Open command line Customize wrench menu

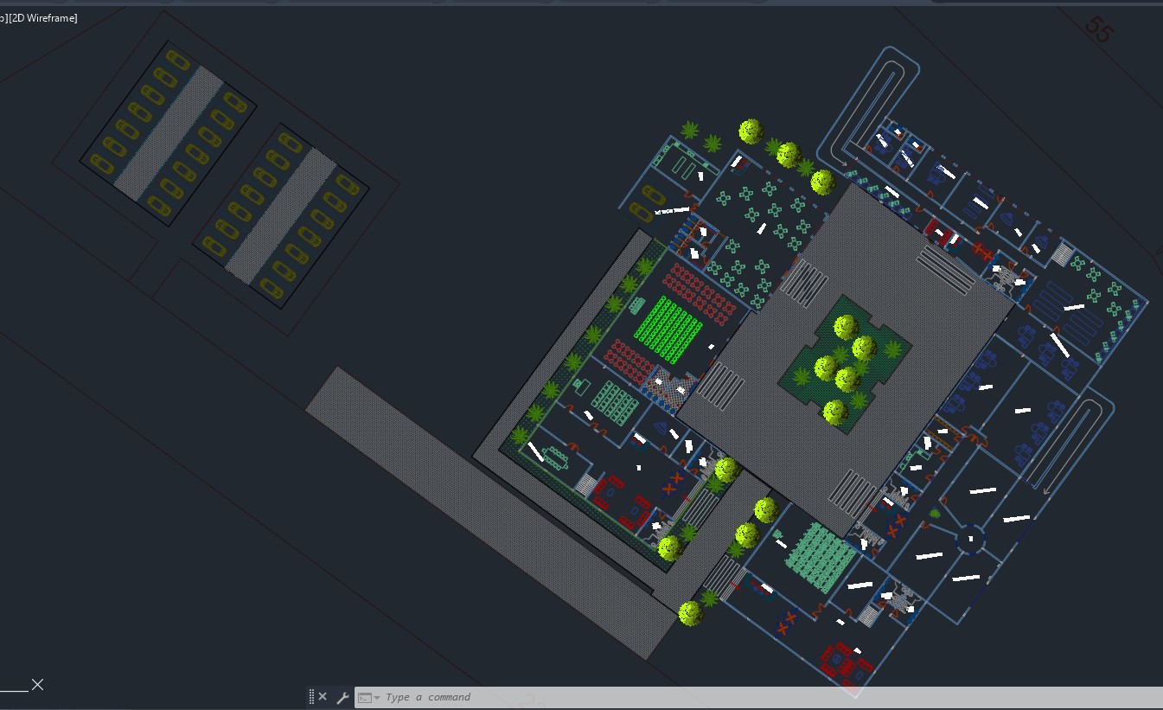[x=342, y=697]
